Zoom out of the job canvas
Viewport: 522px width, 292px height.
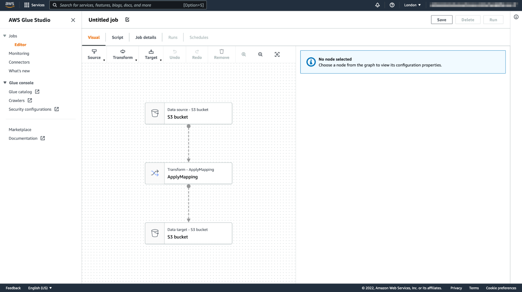[x=260, y=54]
